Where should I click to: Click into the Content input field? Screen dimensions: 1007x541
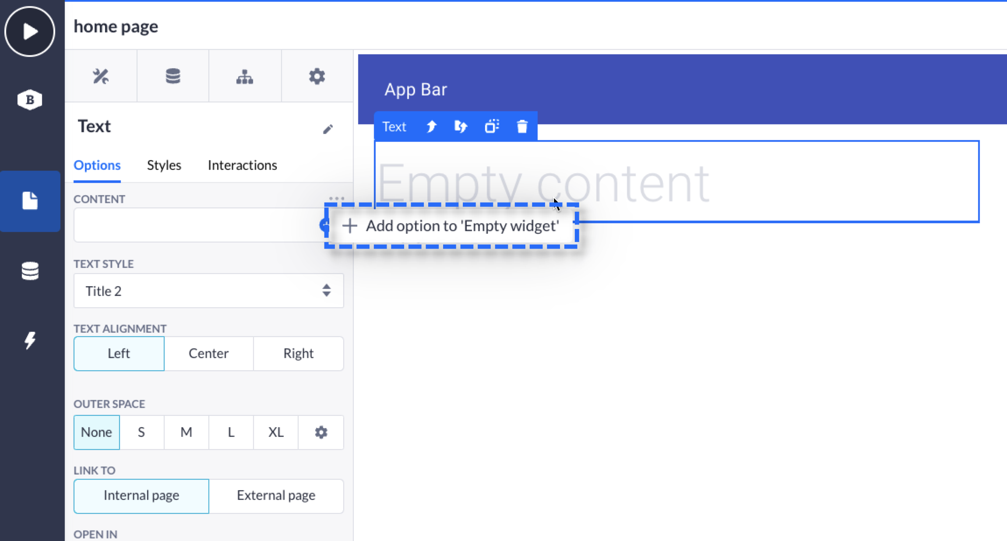pos(197,225)
